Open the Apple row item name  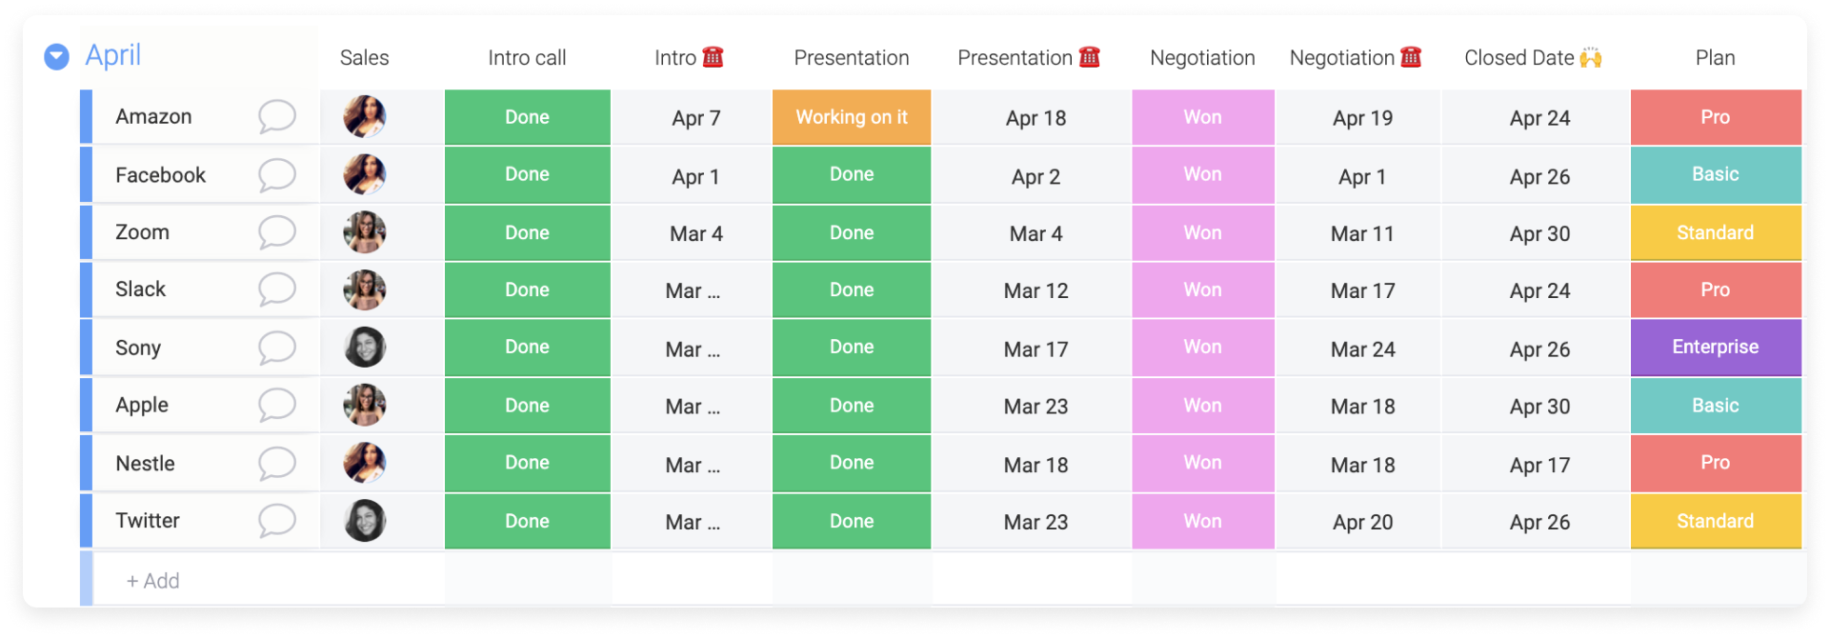(x=142, y=405)
